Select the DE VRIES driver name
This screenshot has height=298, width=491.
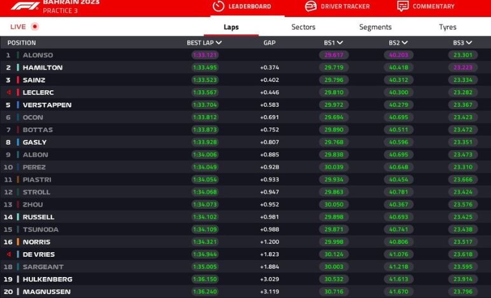[39, 255]
